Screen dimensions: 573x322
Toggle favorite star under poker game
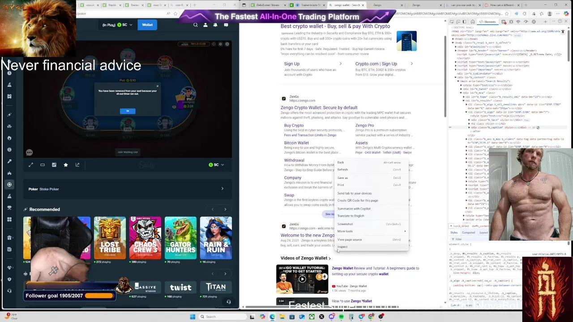(66, 165)
